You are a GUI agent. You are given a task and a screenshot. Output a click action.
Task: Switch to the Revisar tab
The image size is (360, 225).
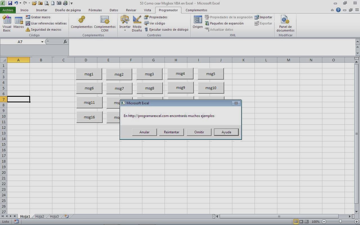[x=131, y=10]
